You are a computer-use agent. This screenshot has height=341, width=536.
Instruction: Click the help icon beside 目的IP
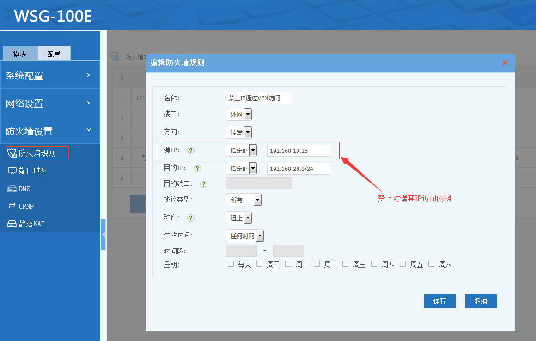coord(197,169)
